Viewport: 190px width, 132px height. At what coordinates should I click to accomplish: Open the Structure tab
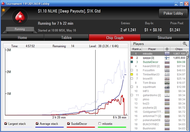(165, 37)
